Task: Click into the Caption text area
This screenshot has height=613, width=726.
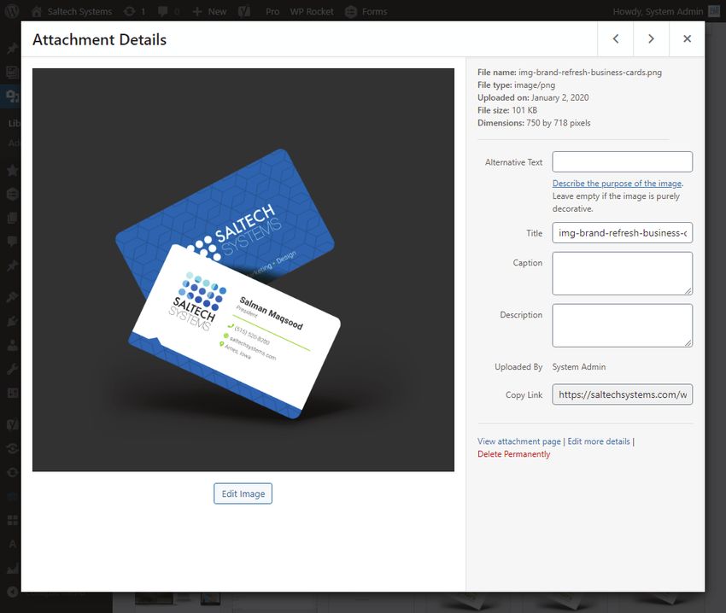Action: (x=623, y=273)
